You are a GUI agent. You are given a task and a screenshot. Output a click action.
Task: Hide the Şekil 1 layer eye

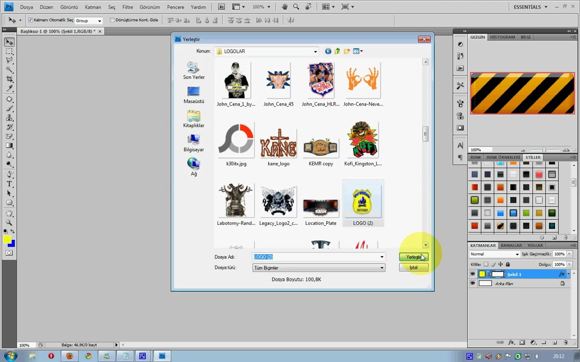click(x=473, y=274)
